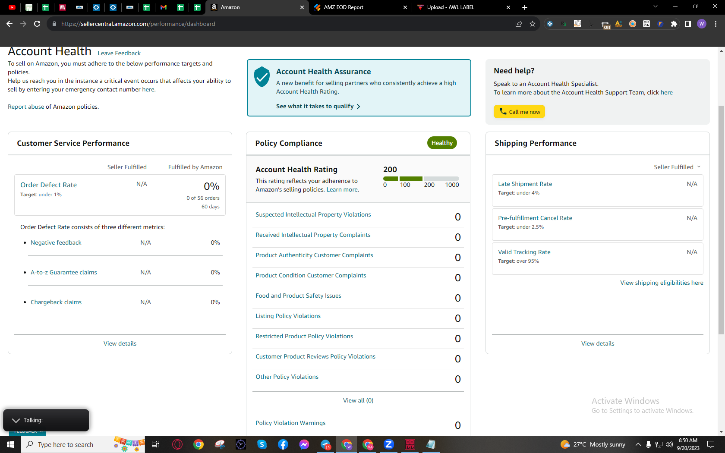This screenshot has width=725, height=453.
Task: Open Customer Product Reviews Policy Violations
Action: coord(315,356)
